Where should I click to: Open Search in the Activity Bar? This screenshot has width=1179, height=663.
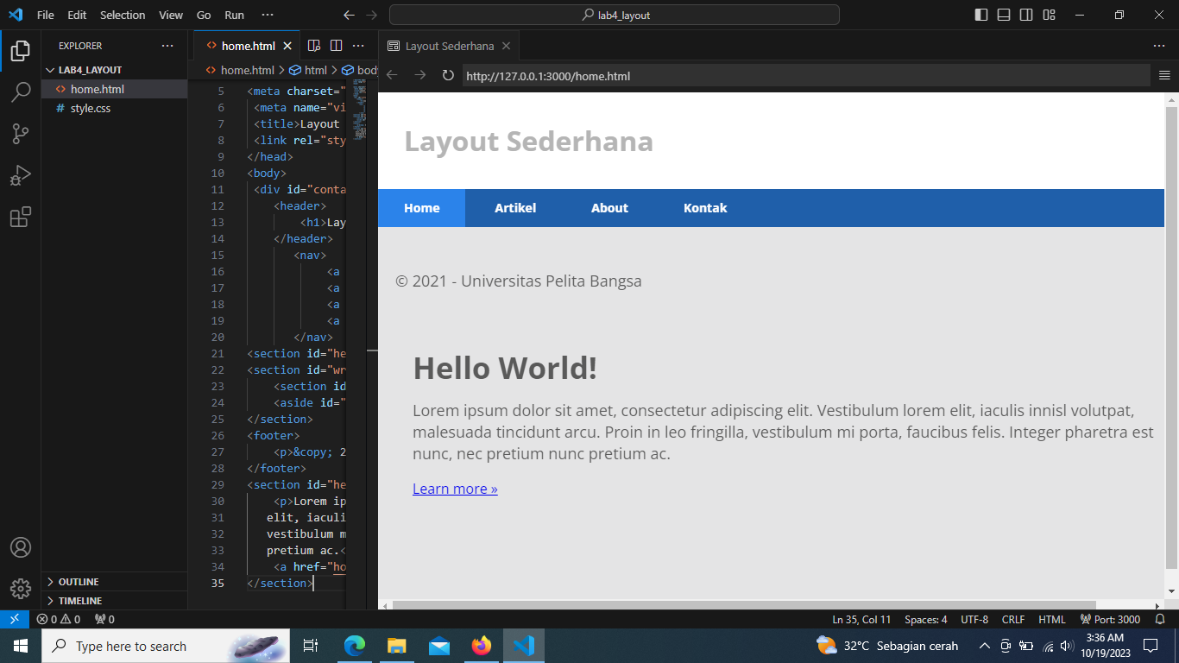(x=21, y=92)
